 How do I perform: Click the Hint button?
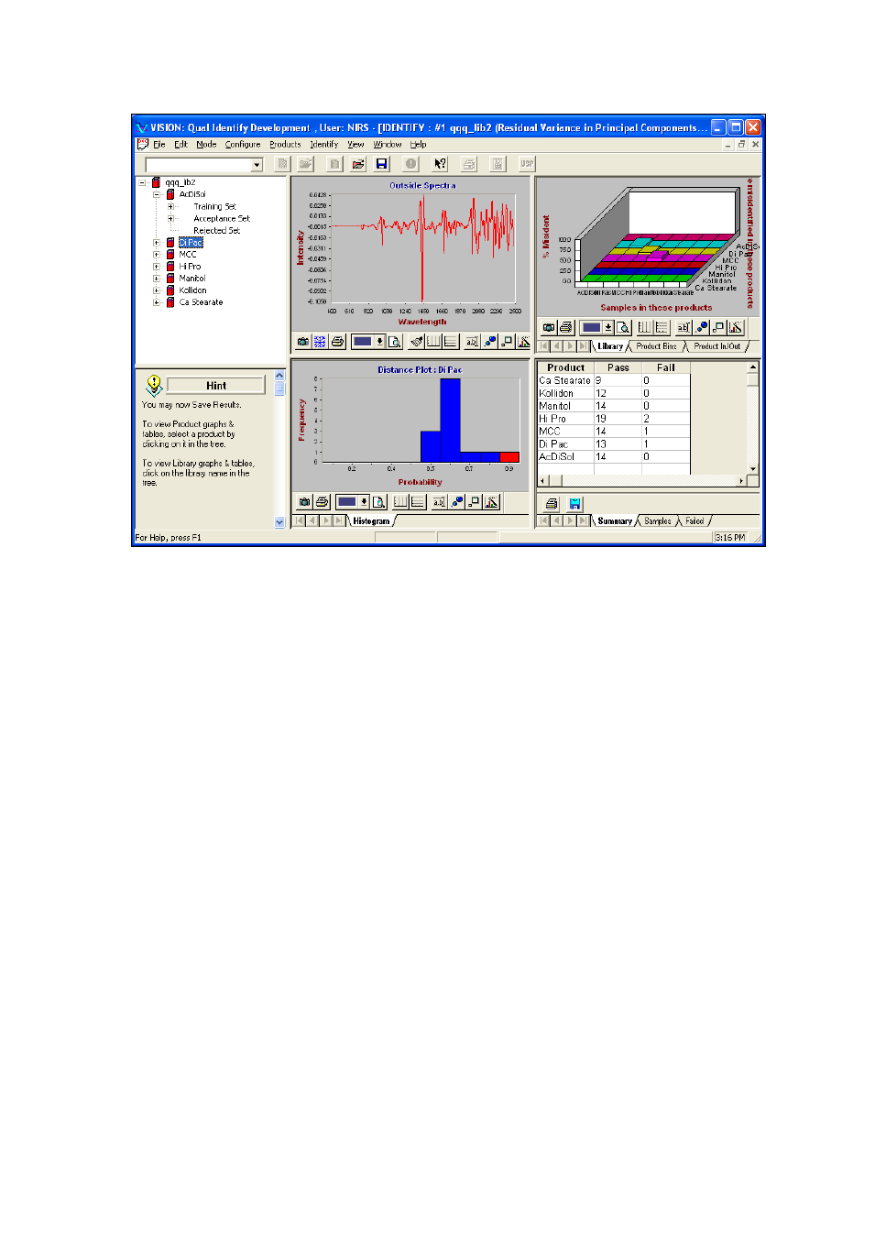[x=216, y=386]
